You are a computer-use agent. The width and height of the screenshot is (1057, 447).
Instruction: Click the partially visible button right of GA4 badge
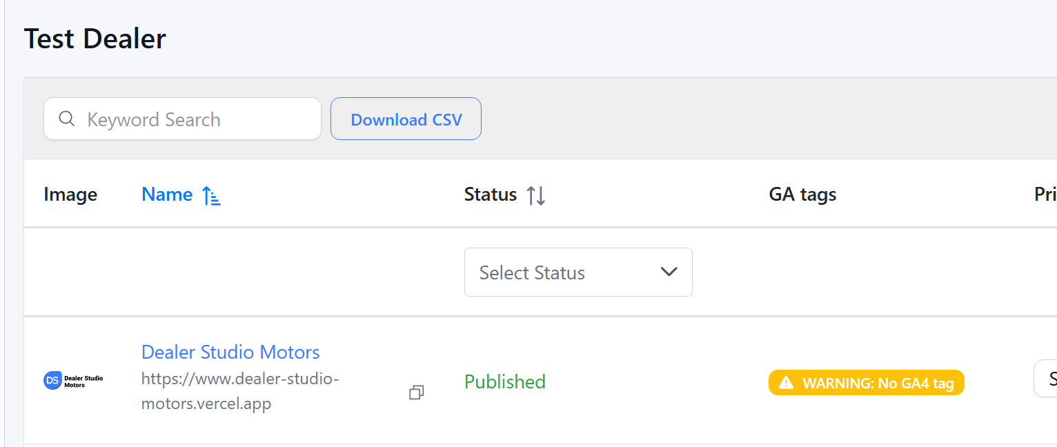1046,379
